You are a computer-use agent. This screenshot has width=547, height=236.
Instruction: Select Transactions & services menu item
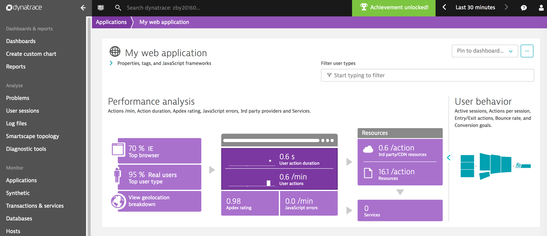(35, 206)
